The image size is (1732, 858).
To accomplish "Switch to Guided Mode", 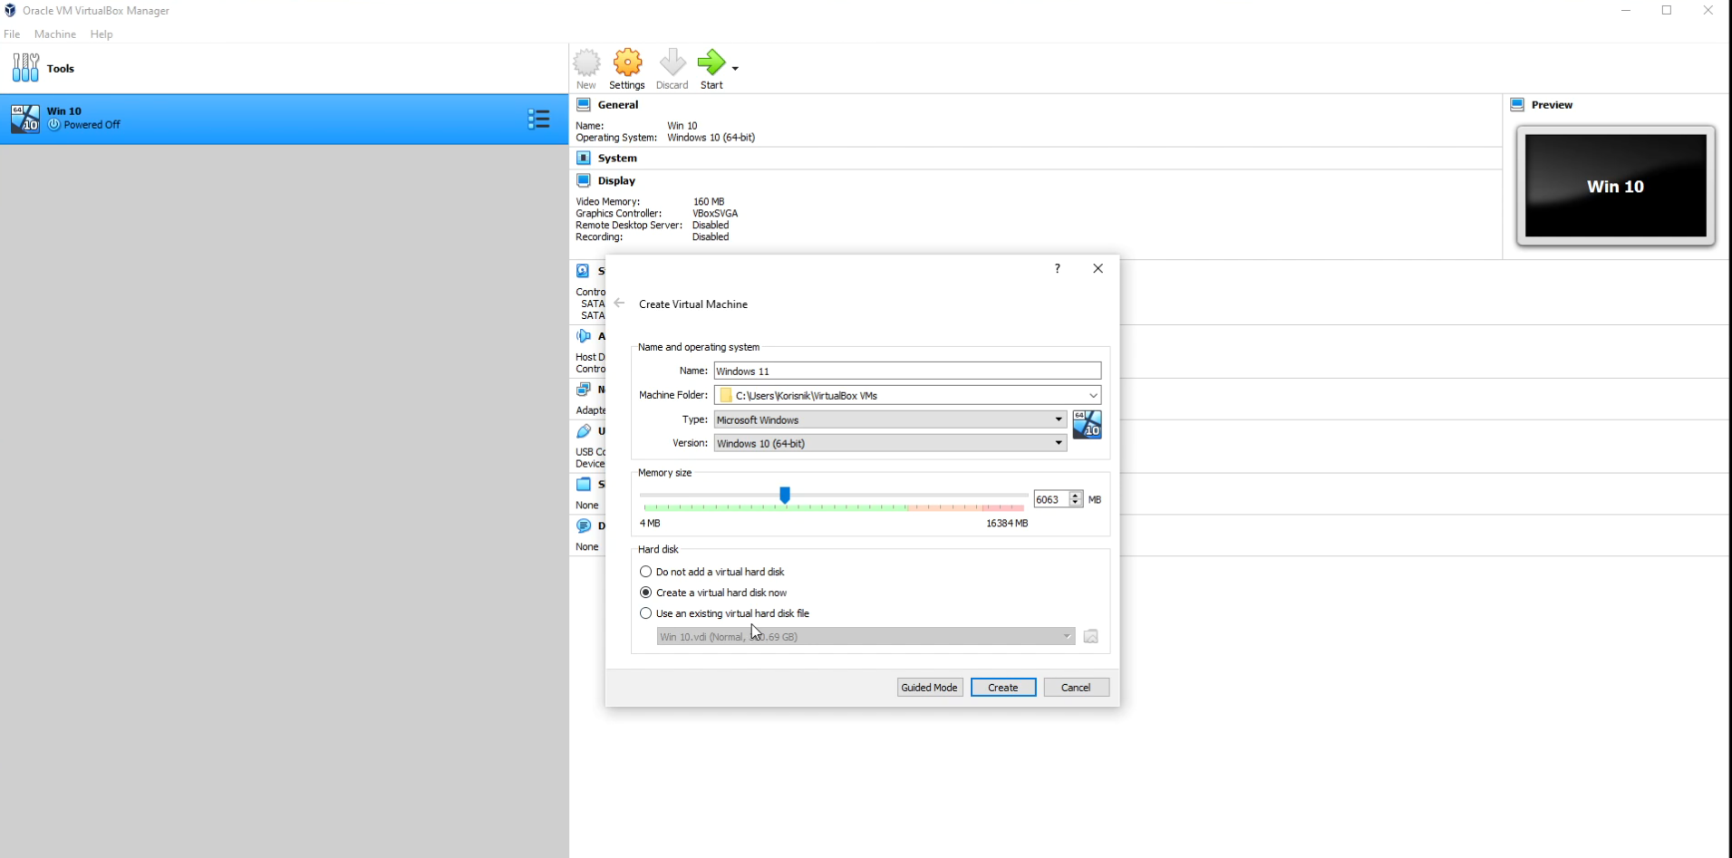I will pos(930,688).
